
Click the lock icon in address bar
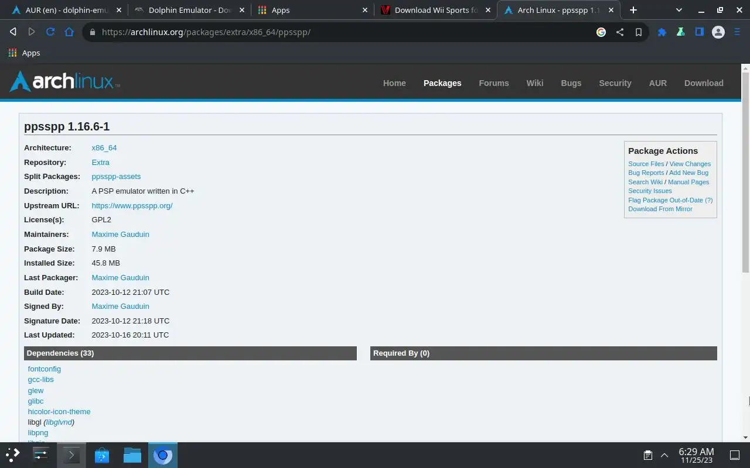(x=92, y=32)
